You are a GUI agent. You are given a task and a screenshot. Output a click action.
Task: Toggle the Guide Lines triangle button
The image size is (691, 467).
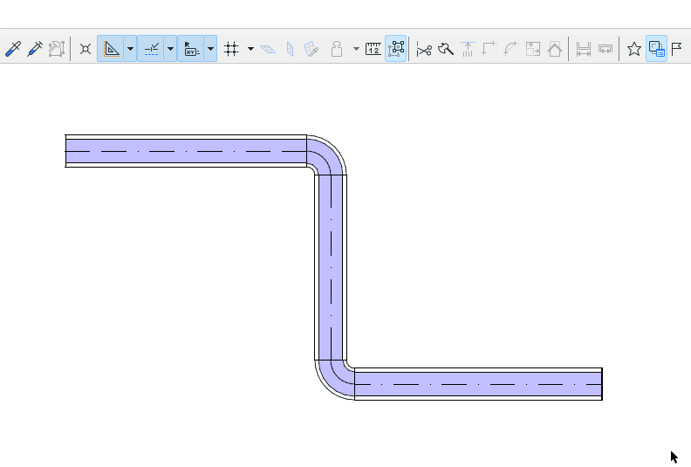point(110,49)
